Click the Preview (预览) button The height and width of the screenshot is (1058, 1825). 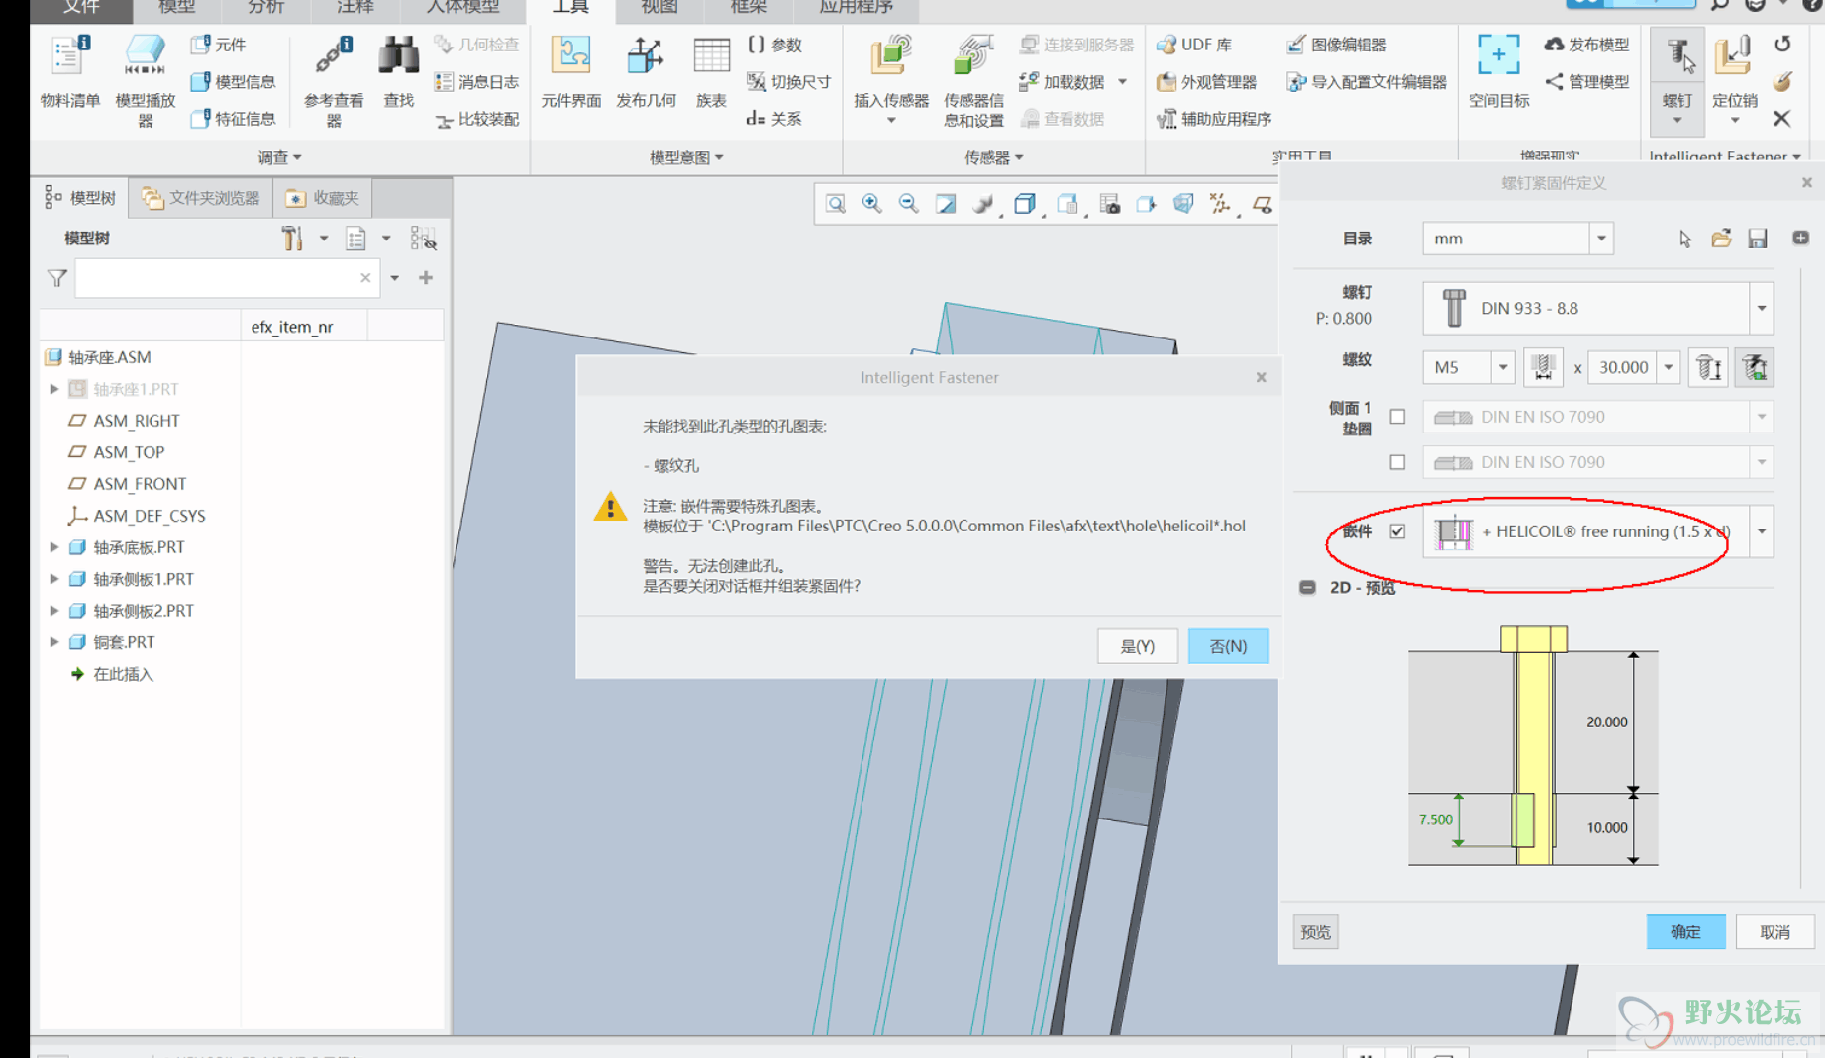coord(1315,932)
